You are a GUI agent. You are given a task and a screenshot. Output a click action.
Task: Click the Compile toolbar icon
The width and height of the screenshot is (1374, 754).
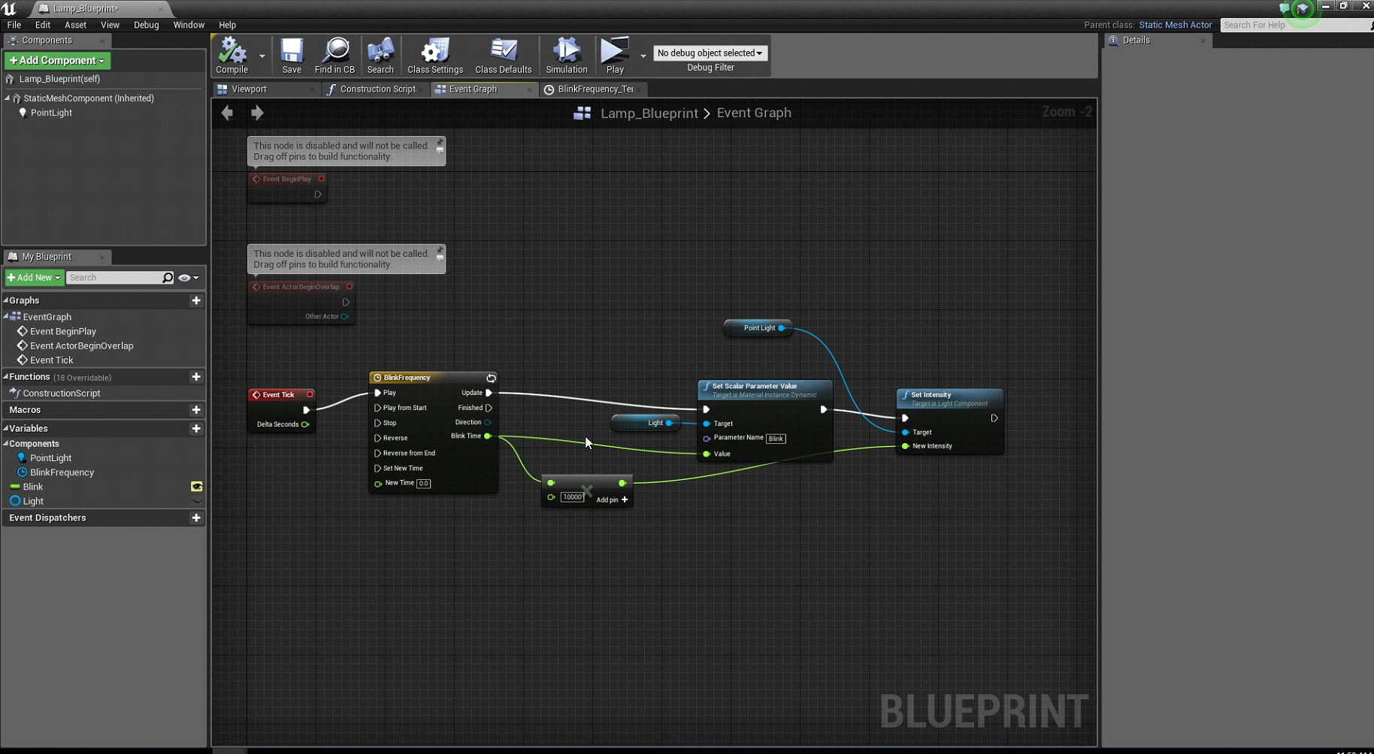pos(232,56)
